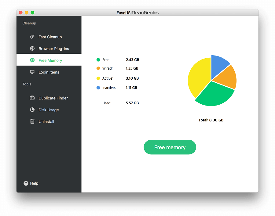Click the 1.11 GB inactive value

click(131, 88)
